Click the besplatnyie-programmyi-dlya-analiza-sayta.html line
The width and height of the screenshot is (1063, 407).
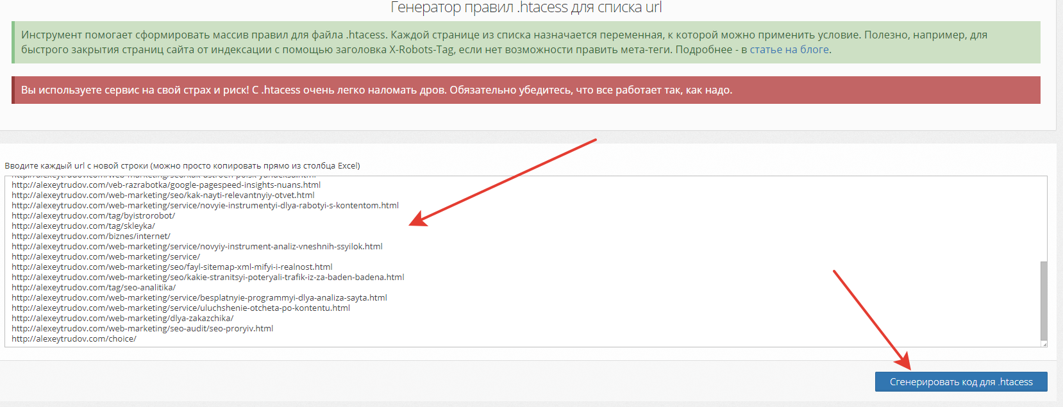199,298
